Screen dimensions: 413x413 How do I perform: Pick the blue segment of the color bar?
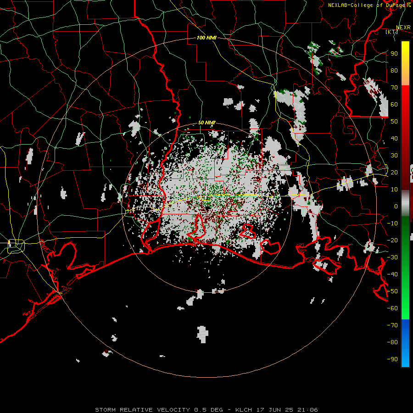pyautogui.click(x=405, y=343)
